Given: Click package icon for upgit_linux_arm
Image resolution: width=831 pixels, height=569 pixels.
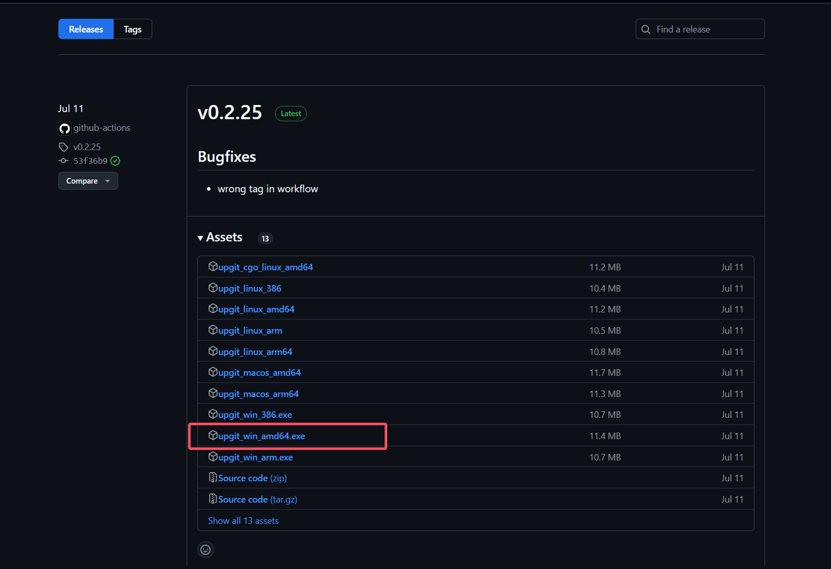Looking at the screenshot, I should pos(213,330).
